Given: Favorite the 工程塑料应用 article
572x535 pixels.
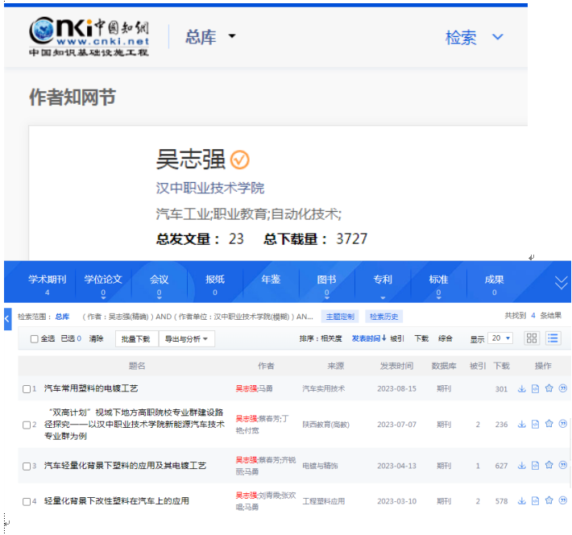Looking at the screenshot, I should 549,500.
